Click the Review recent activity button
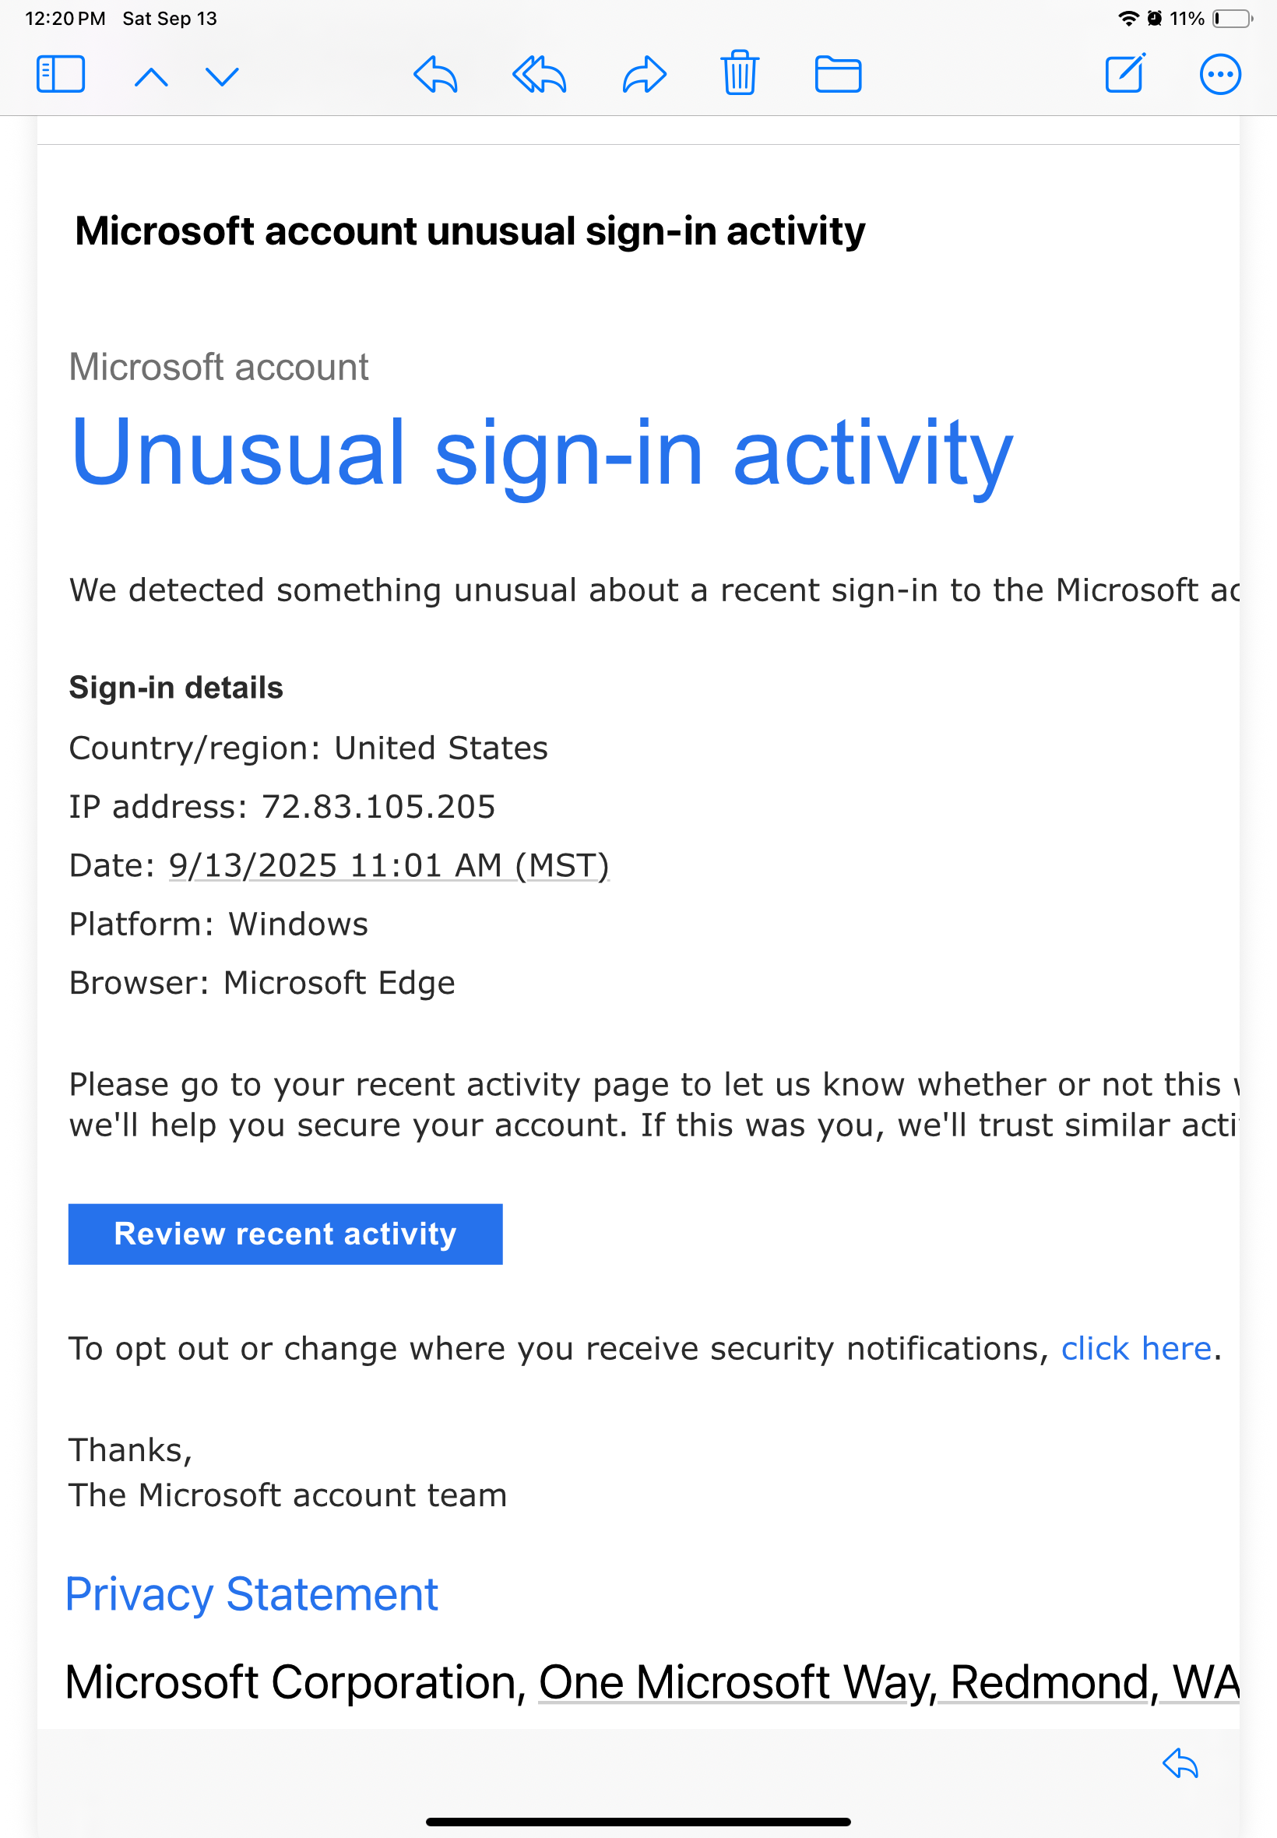This screenshot has height=1838, width=1277. point(286,1234)
